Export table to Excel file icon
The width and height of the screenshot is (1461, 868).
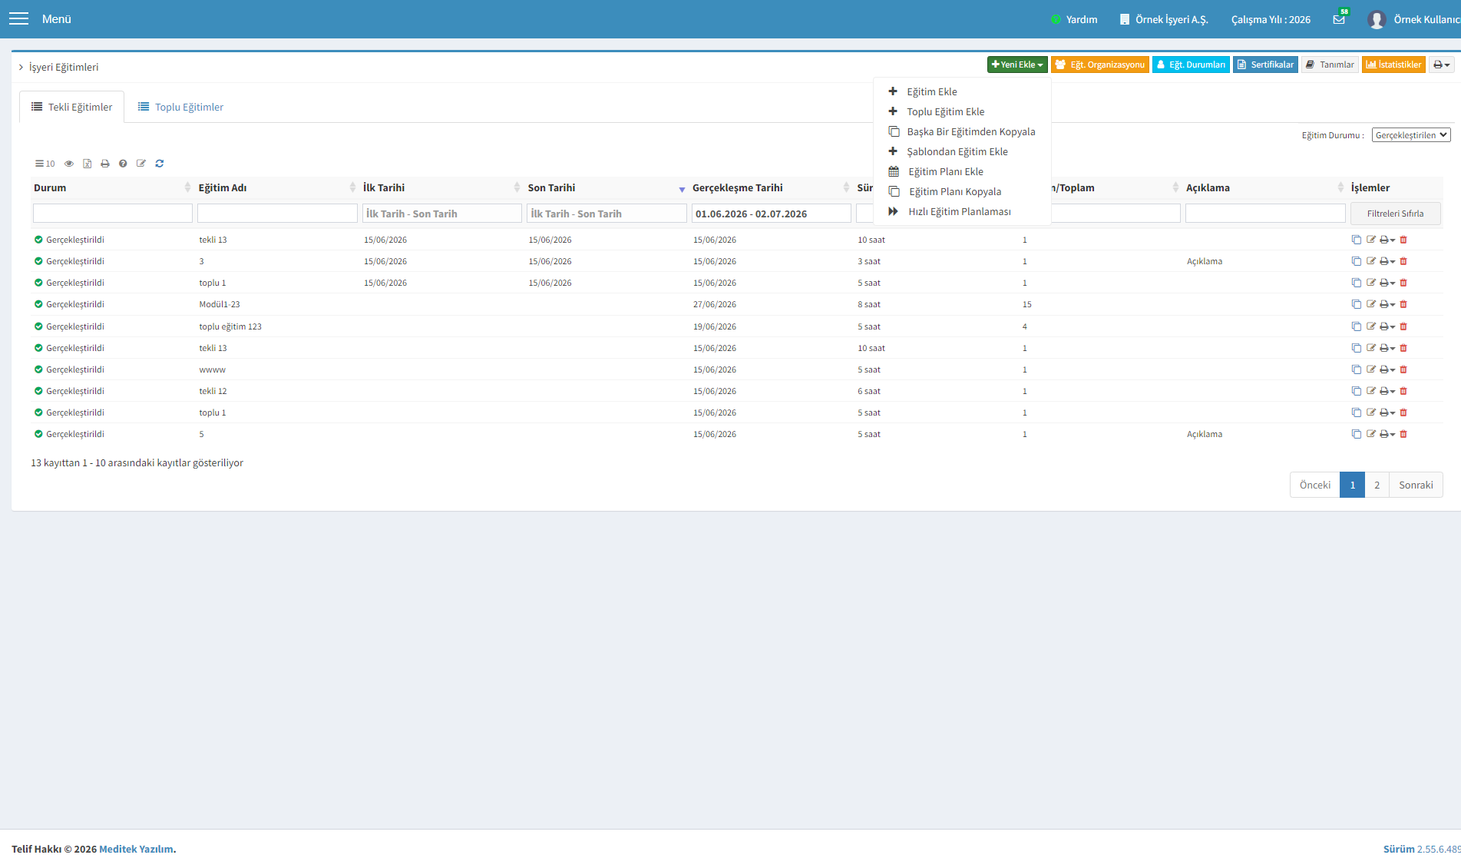(87, 164)
